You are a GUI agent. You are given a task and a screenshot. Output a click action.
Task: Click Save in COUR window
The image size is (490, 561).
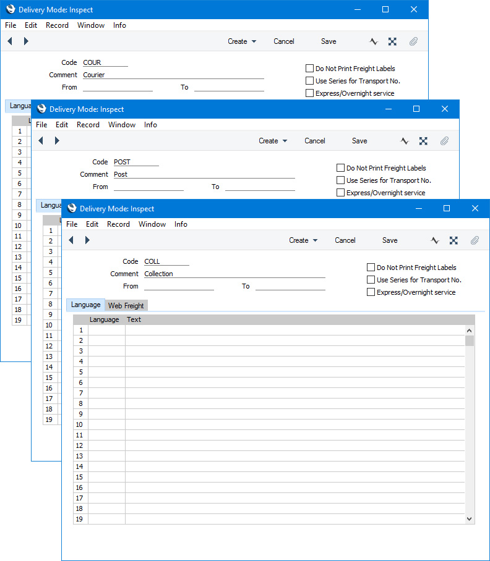pyautogui.click(x=329, y=41)
